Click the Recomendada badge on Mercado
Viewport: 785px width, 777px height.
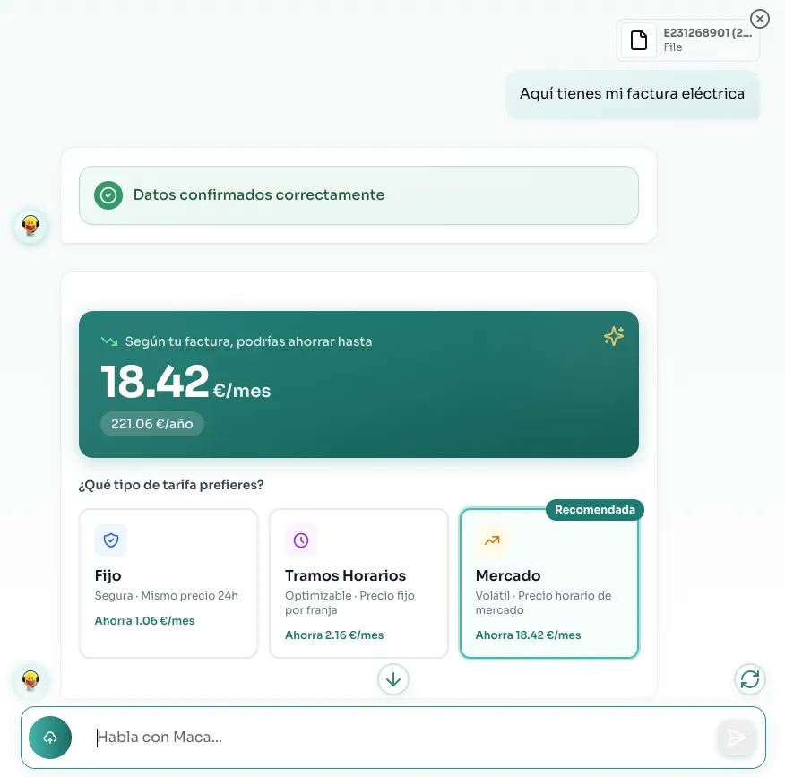[x=594, y=509]
